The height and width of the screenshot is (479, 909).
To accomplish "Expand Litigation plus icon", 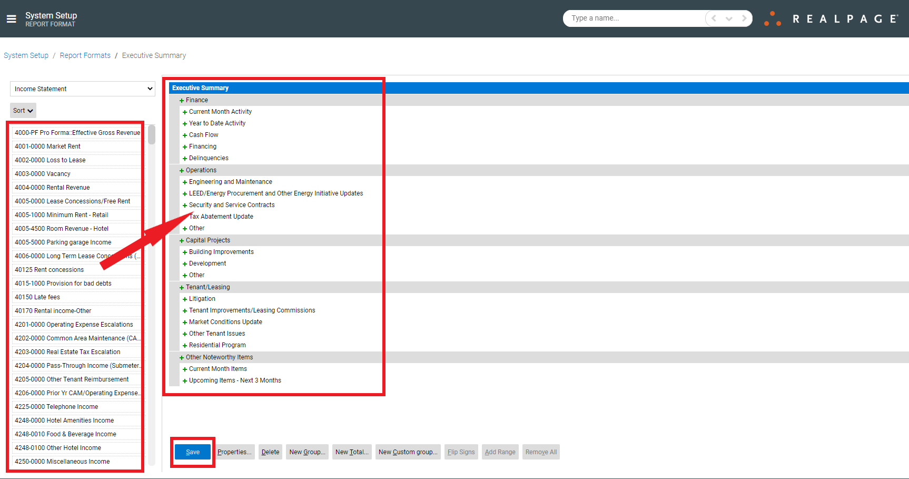I will [x=185, y=299].
